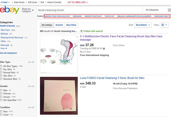Open the All Categories dropdown

coord(157,10)
